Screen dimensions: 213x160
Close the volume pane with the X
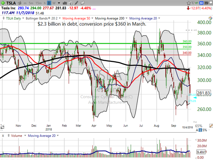(3, 135)
